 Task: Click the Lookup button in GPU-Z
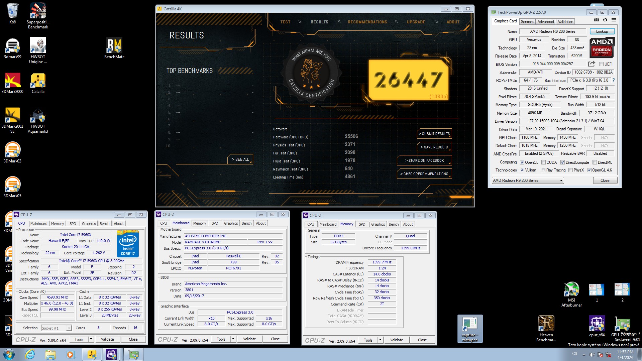(602, 31)
